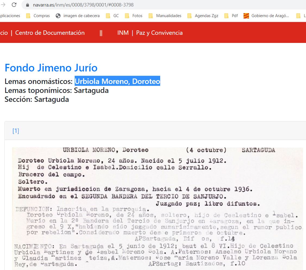Image resolution: width=306 pixels, height=270 pixels.
Task: Select INM in the red navigation bar
Action: 123,33
